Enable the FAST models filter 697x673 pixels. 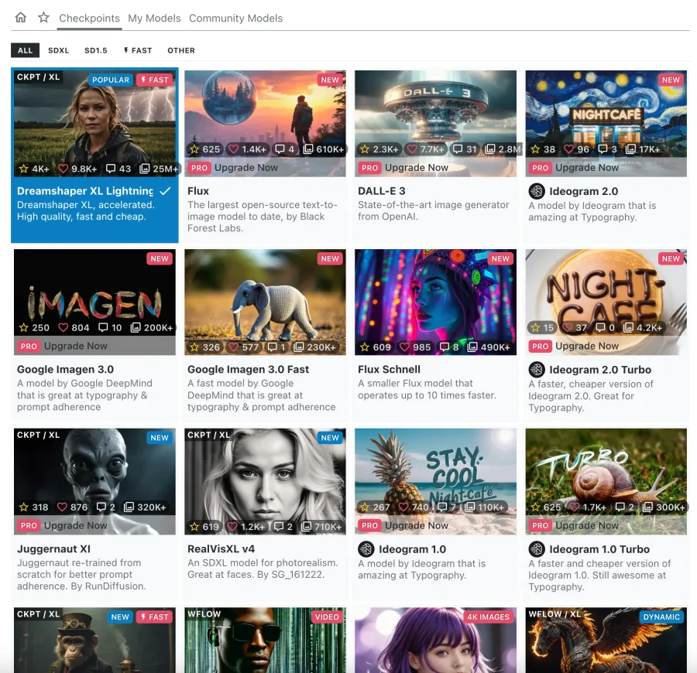click(x=138, y=50)
